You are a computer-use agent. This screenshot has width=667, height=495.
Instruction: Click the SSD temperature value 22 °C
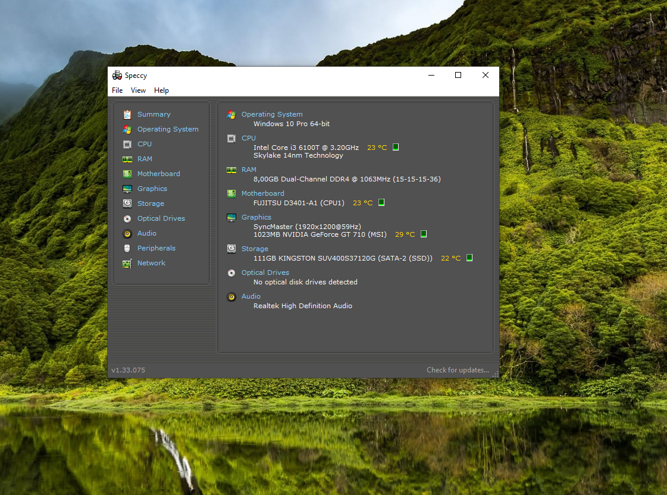pos(451,258)
